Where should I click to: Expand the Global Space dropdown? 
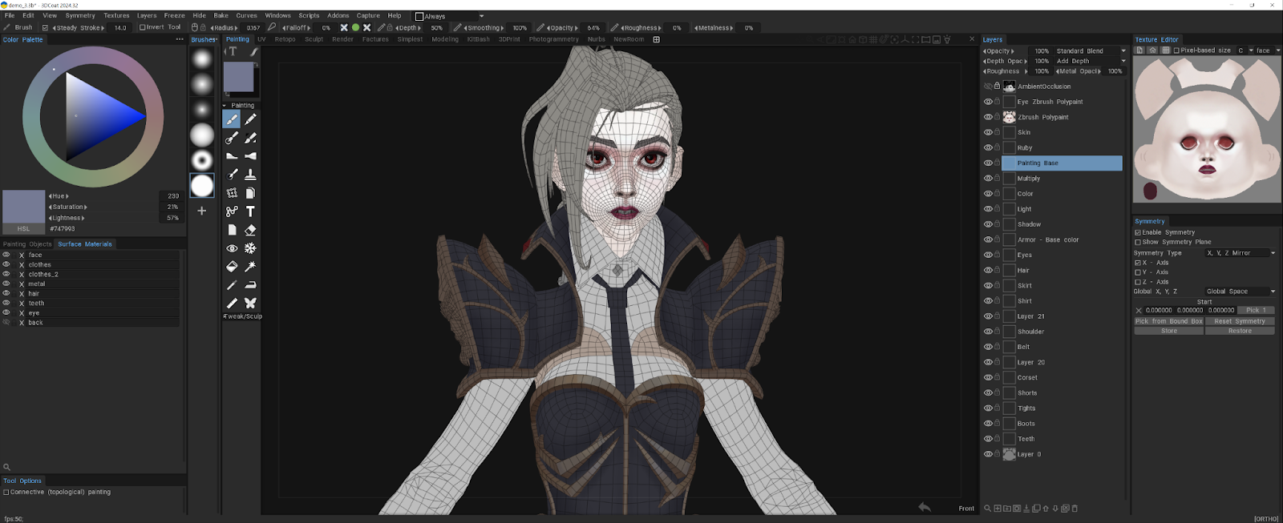point(1240,292)
